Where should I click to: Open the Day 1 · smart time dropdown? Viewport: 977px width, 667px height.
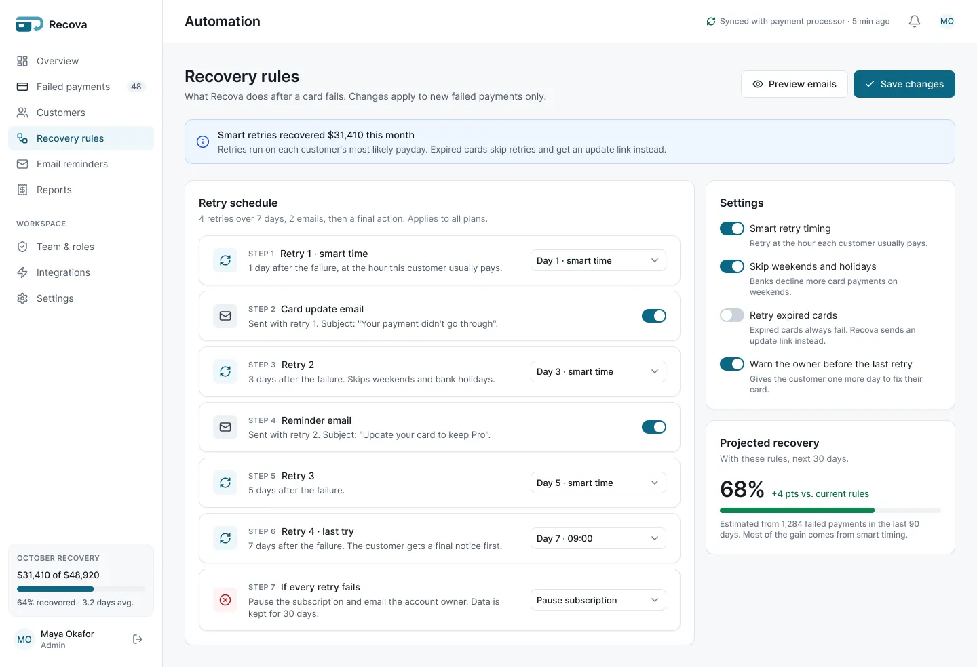(598, 260)
